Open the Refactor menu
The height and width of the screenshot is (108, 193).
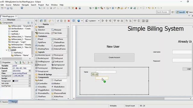[x=17, y=5]
